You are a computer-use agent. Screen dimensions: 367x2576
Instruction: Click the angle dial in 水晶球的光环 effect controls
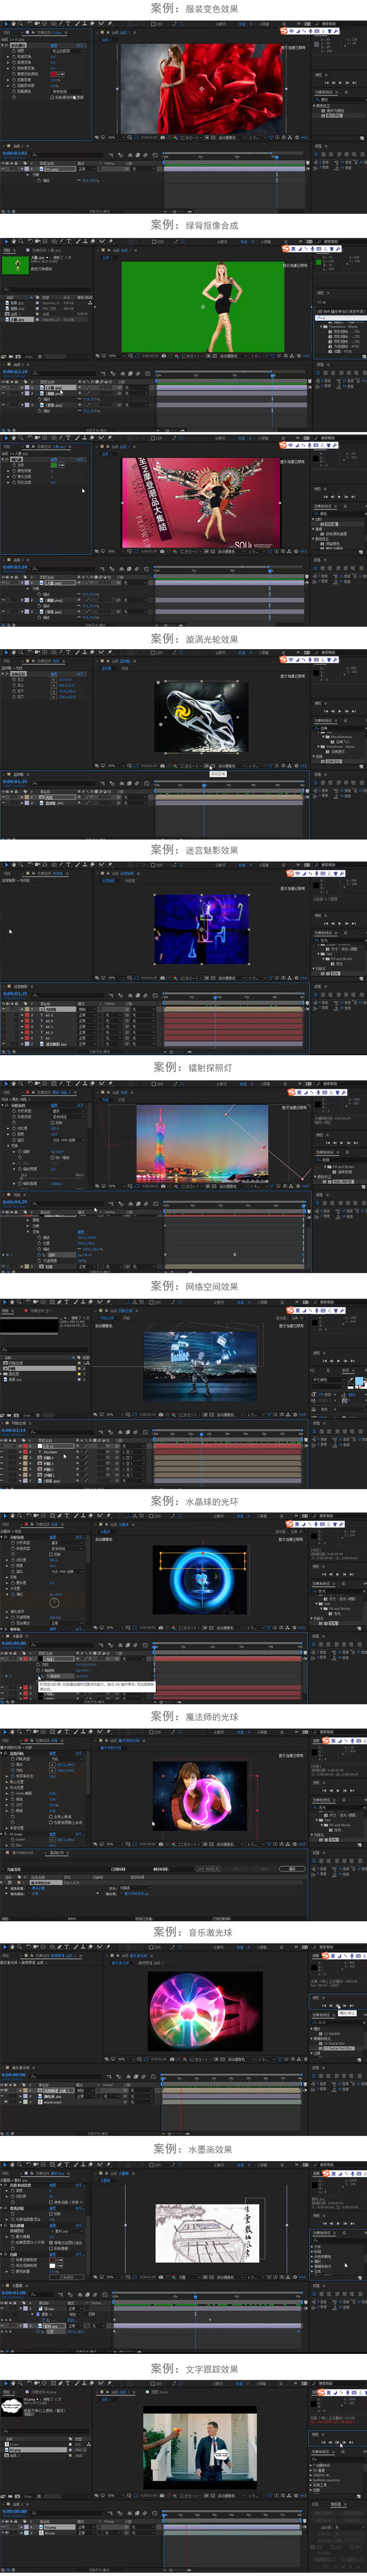(x=54, y=1602)
